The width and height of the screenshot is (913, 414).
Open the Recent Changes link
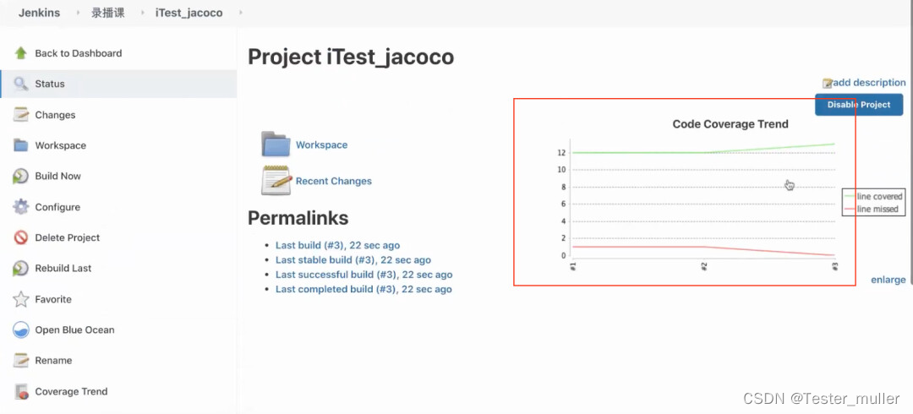point(334,181)
